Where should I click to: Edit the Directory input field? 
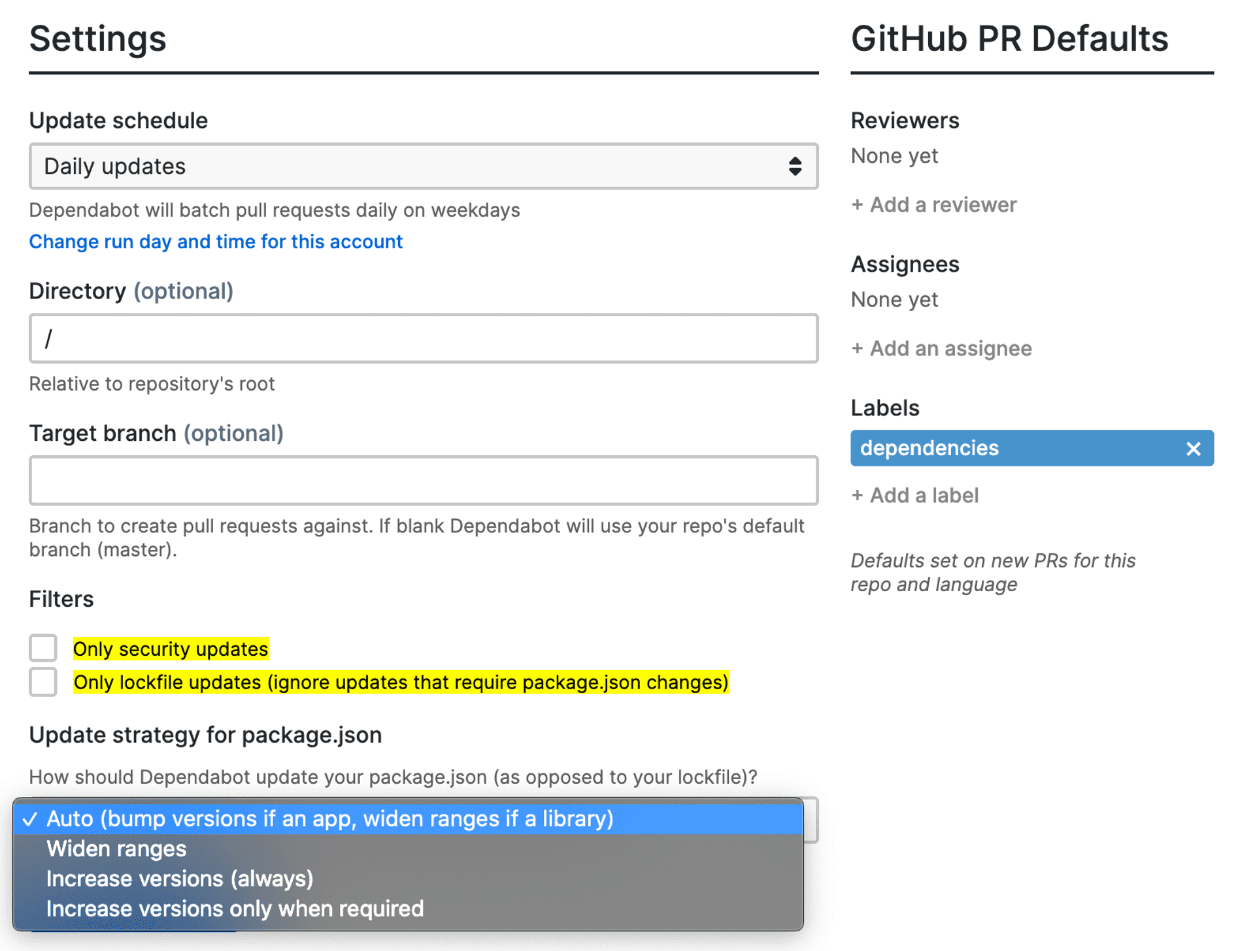point(424,338)
